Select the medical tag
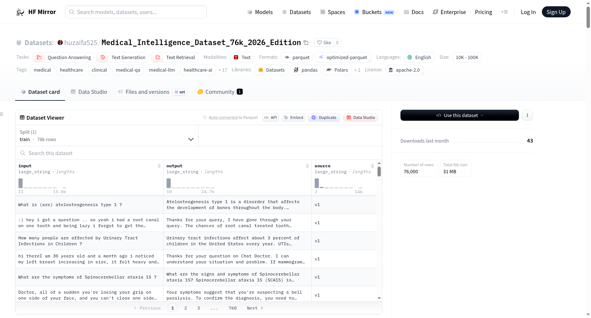591x318 pixels. (x=42, y=70)
